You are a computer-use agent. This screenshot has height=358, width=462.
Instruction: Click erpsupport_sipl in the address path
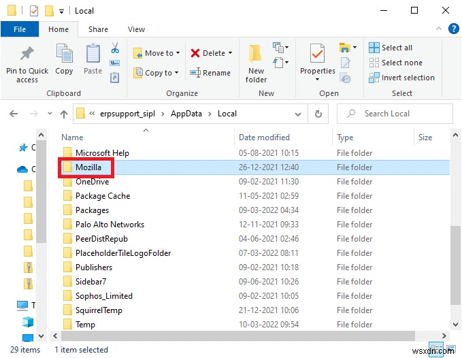pos(127,114)
